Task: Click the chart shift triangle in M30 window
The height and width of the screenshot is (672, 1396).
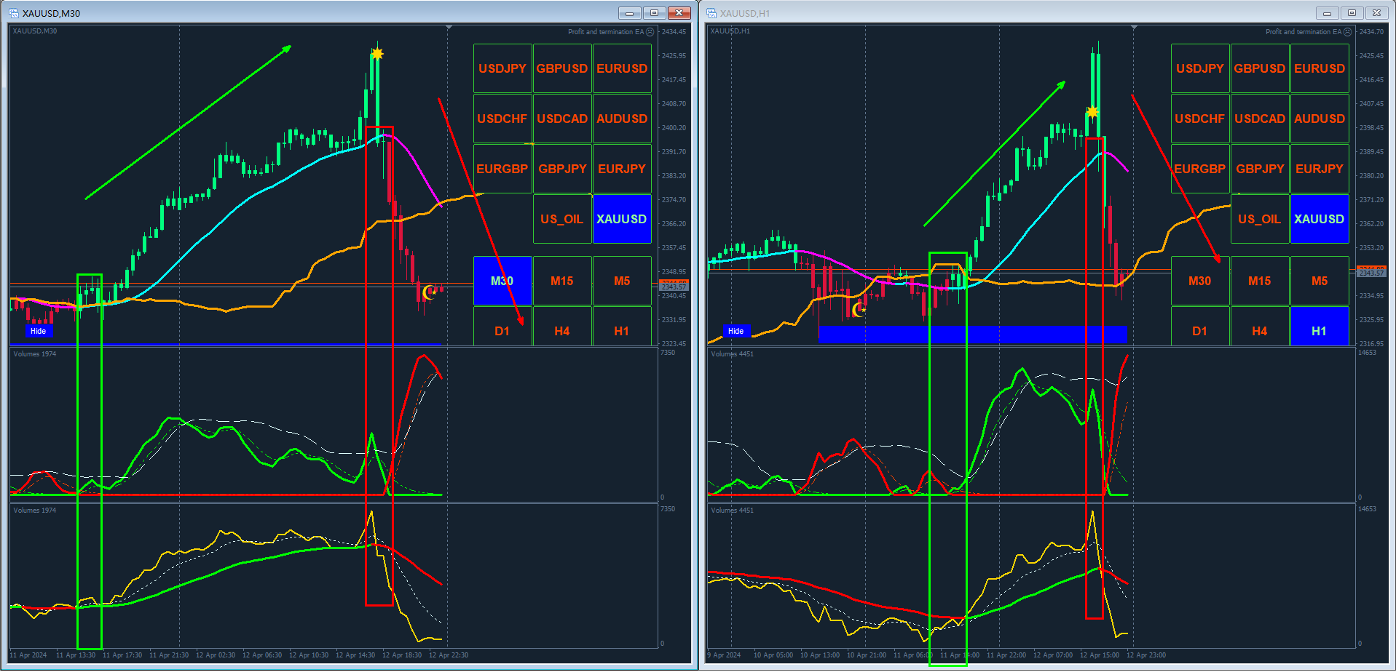Action: (x=449, y=28)
